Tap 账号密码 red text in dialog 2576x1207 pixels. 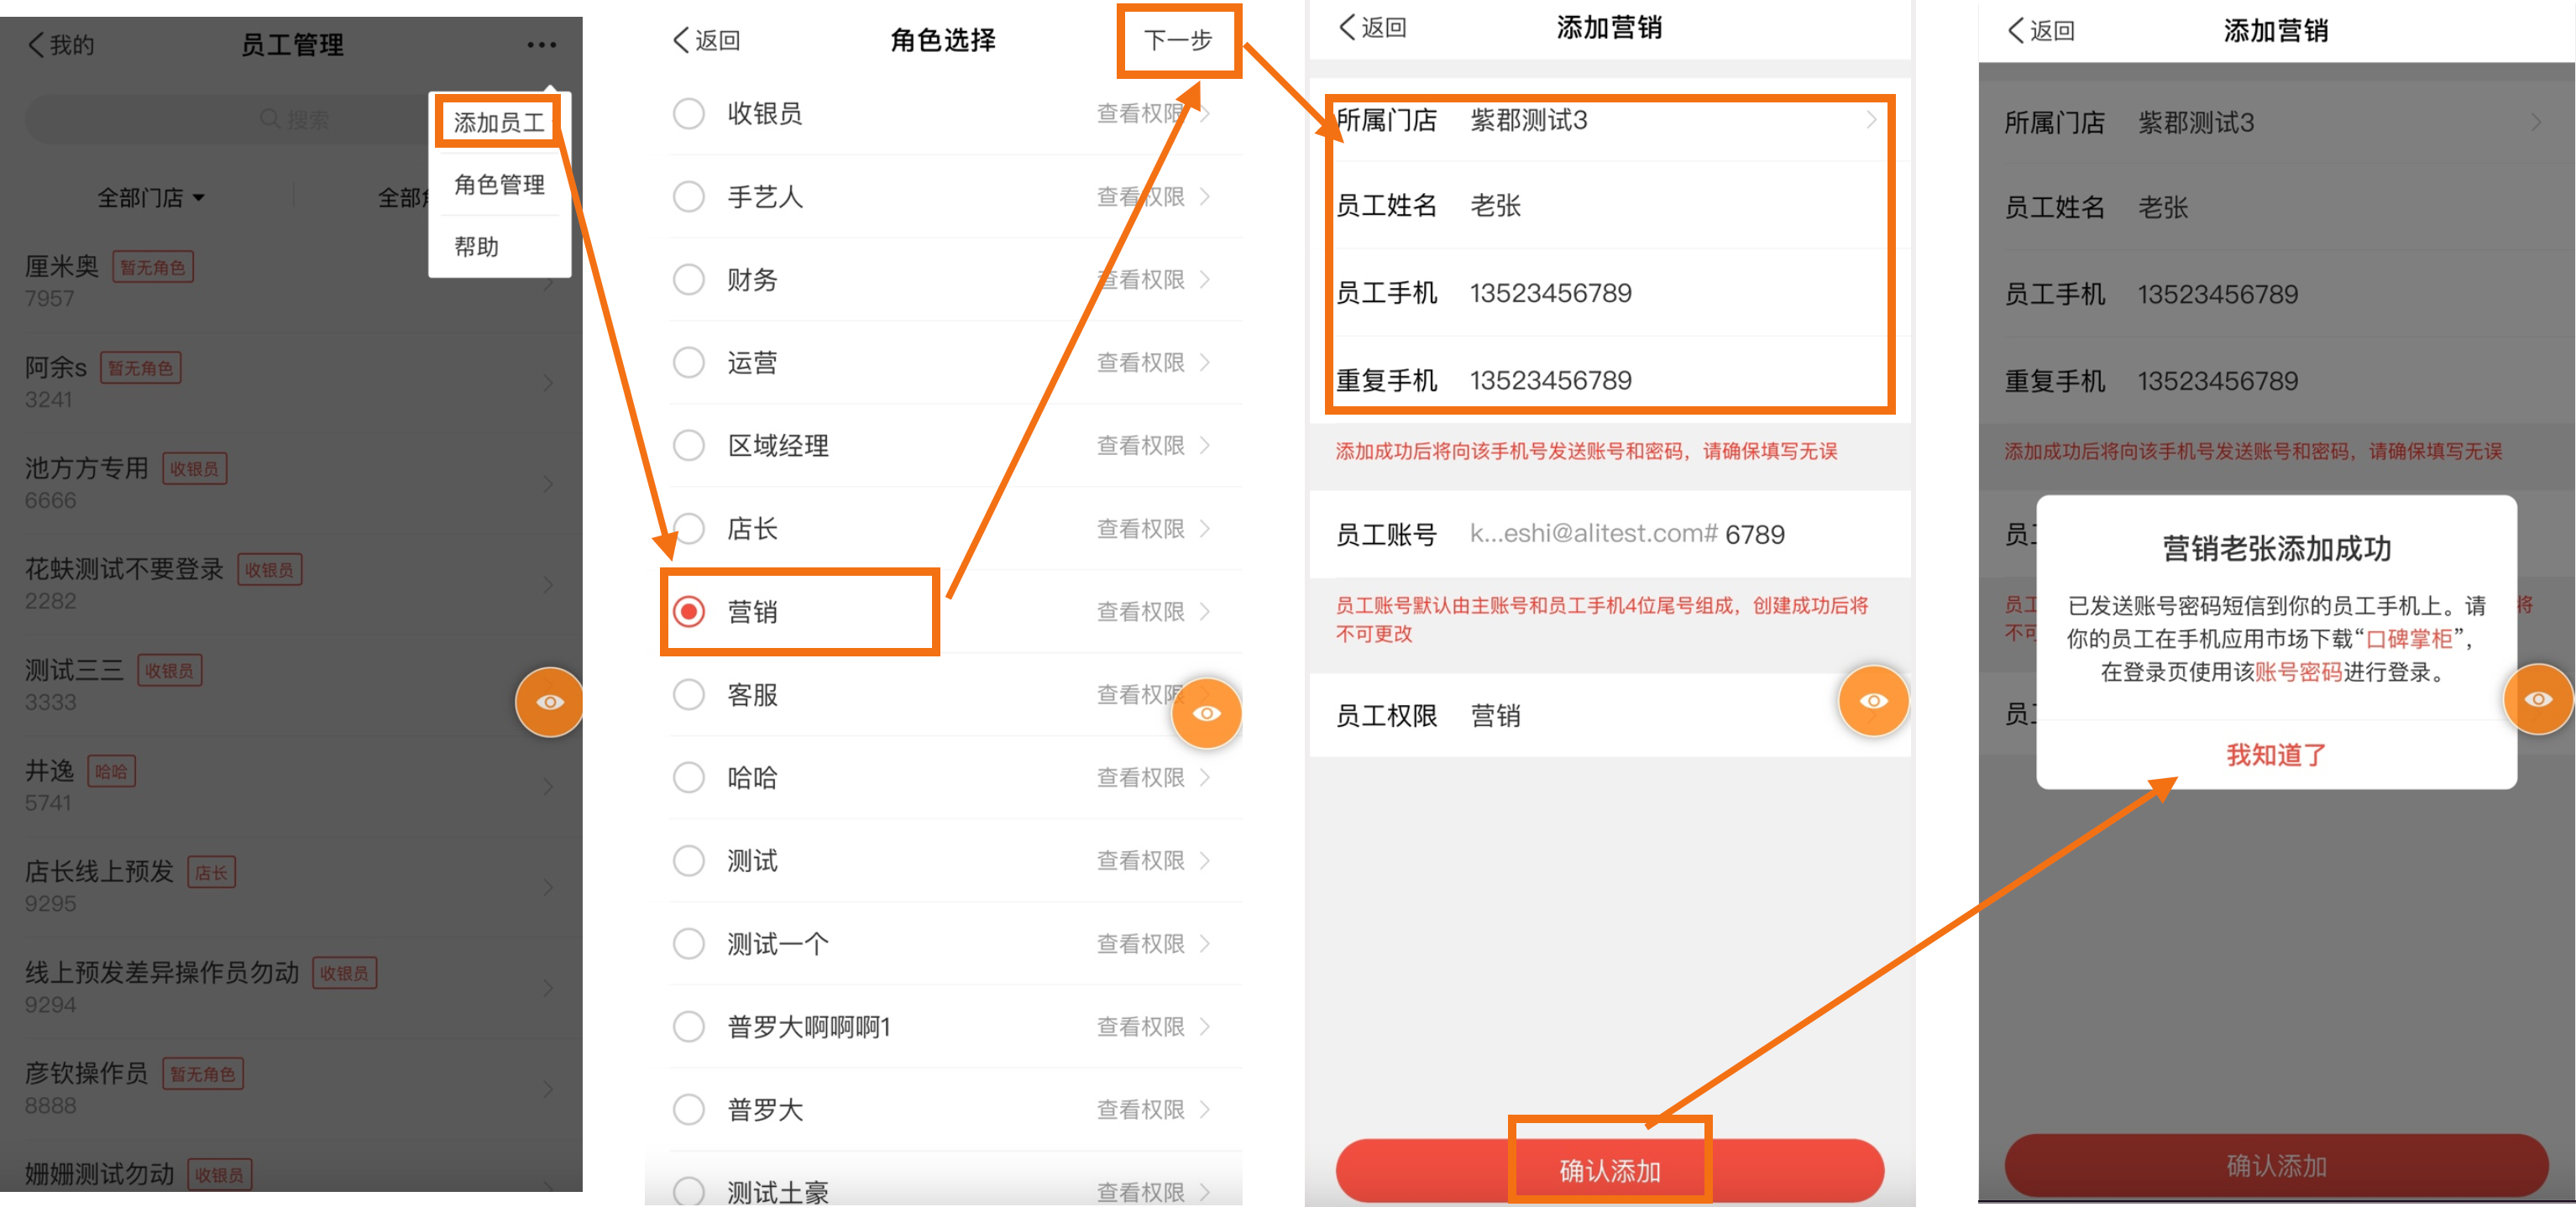[x=2298, y=672]
